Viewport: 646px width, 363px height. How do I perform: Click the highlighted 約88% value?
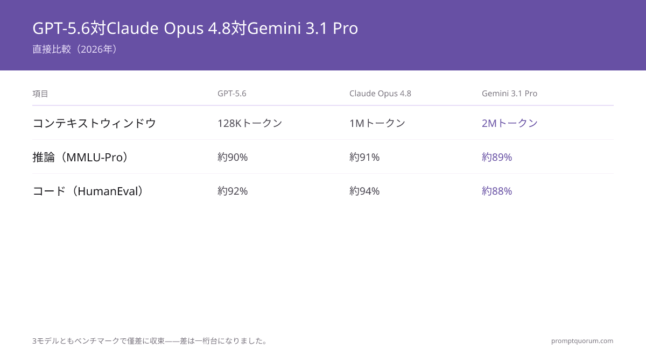[x=497, y=191]
